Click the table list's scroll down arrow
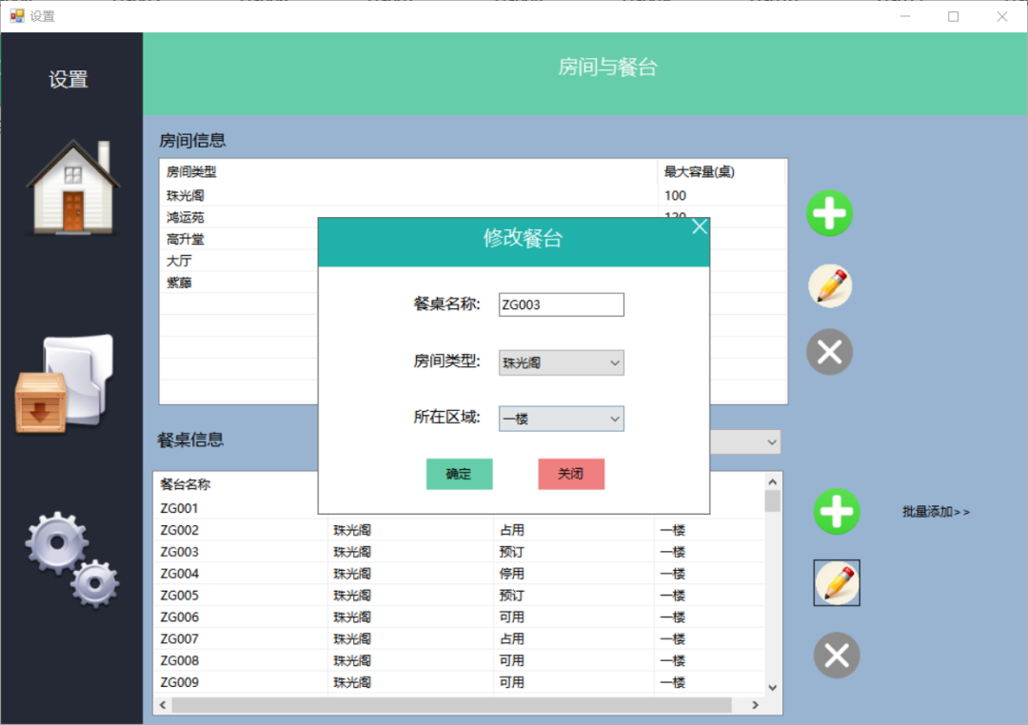1028x725 pixels. click(x=772, y=688)
